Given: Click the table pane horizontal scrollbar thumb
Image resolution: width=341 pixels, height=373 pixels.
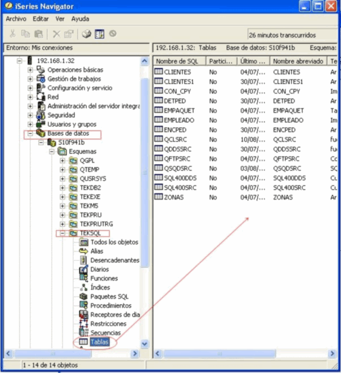Looking at the screenshot, I should [x=220, y=354].
